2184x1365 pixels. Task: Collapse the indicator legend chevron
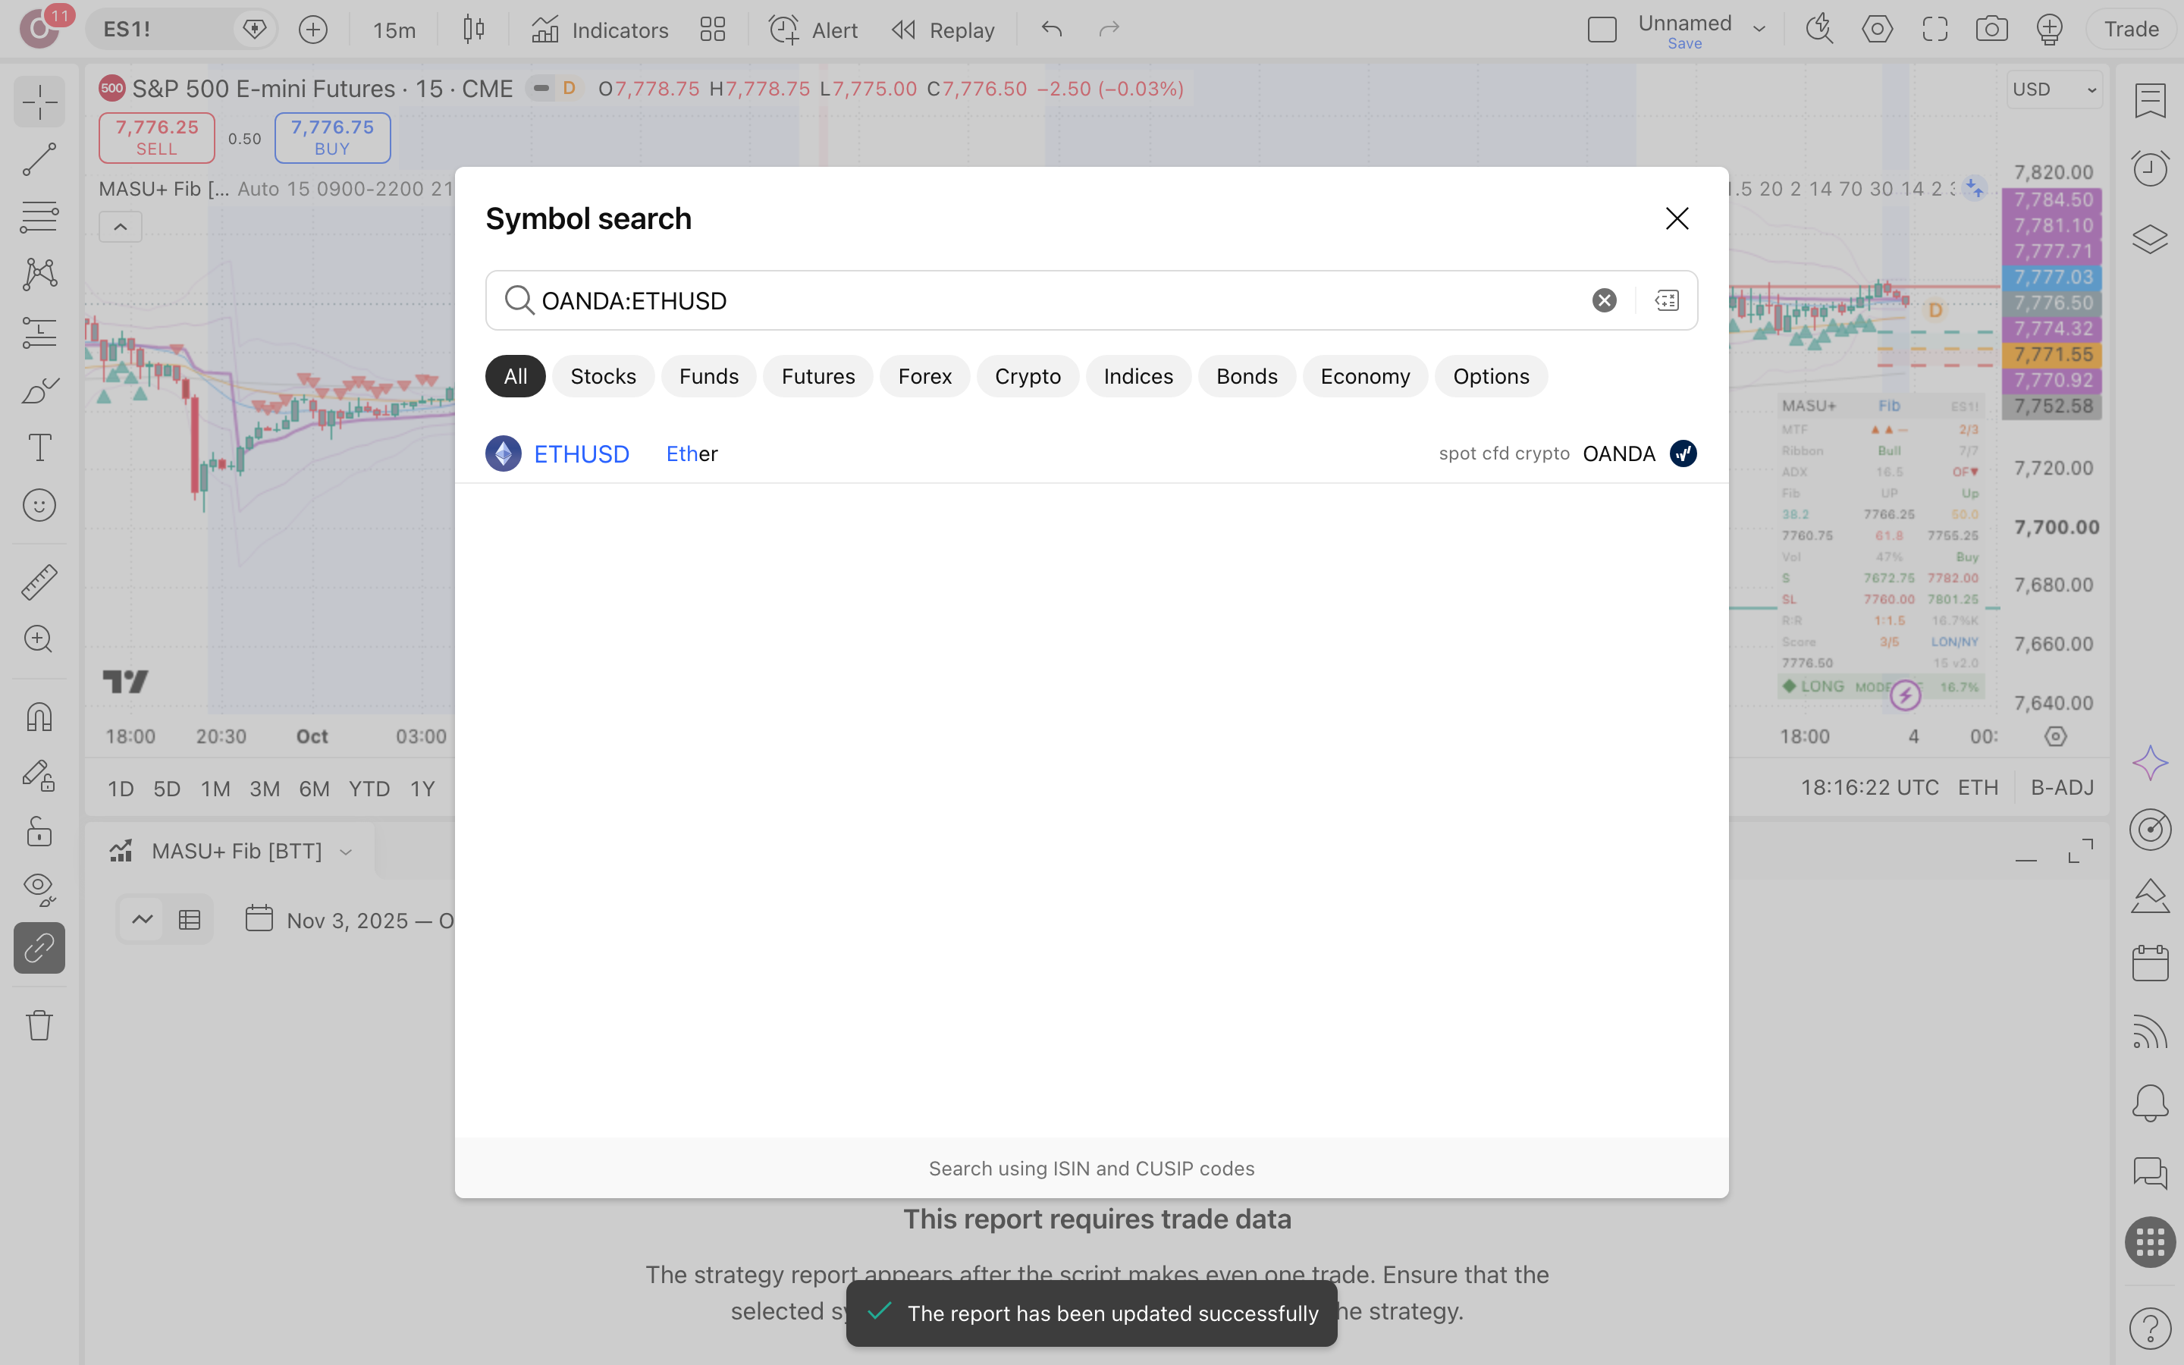point(120,227)
